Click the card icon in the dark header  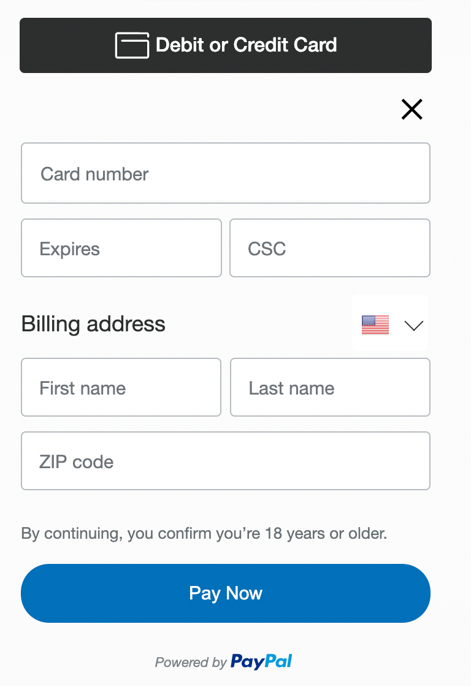(x=132, y=45)
